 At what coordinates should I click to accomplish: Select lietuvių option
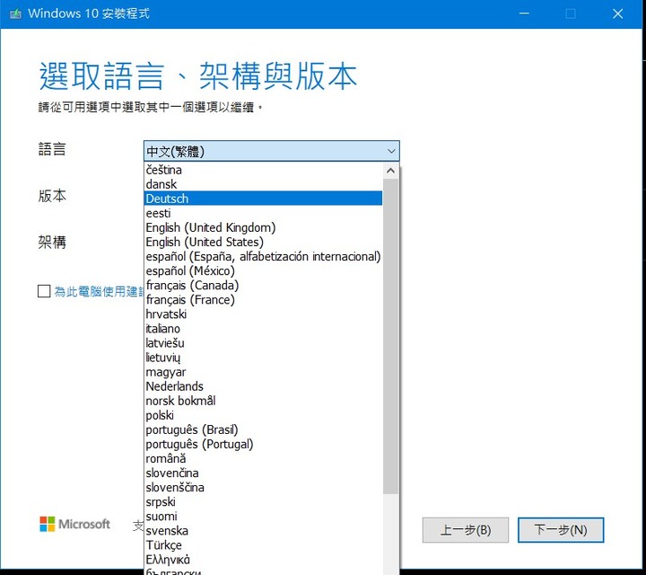264,358
